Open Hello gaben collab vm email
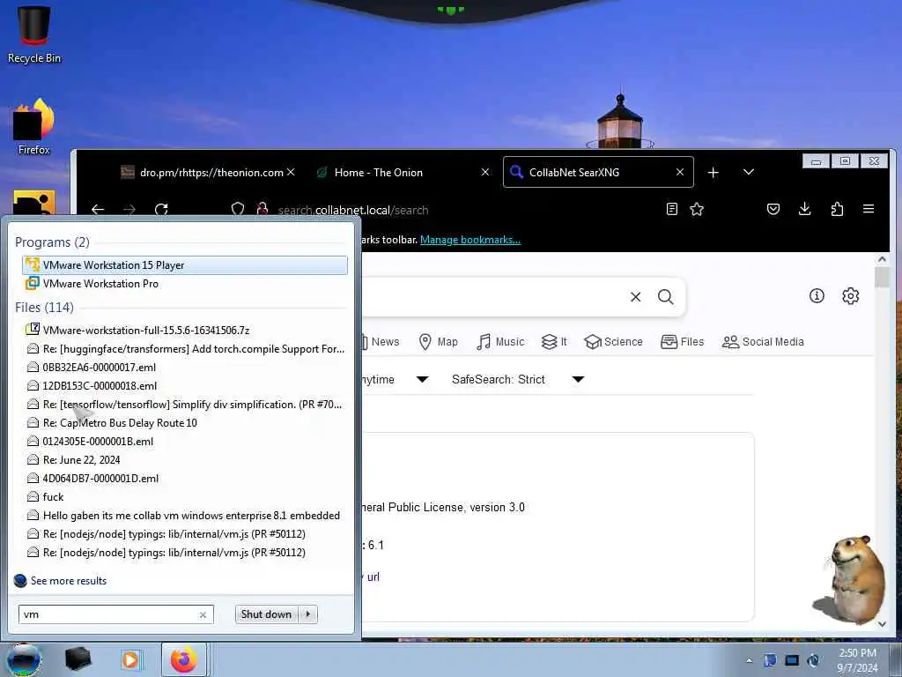 click(185, 515)
